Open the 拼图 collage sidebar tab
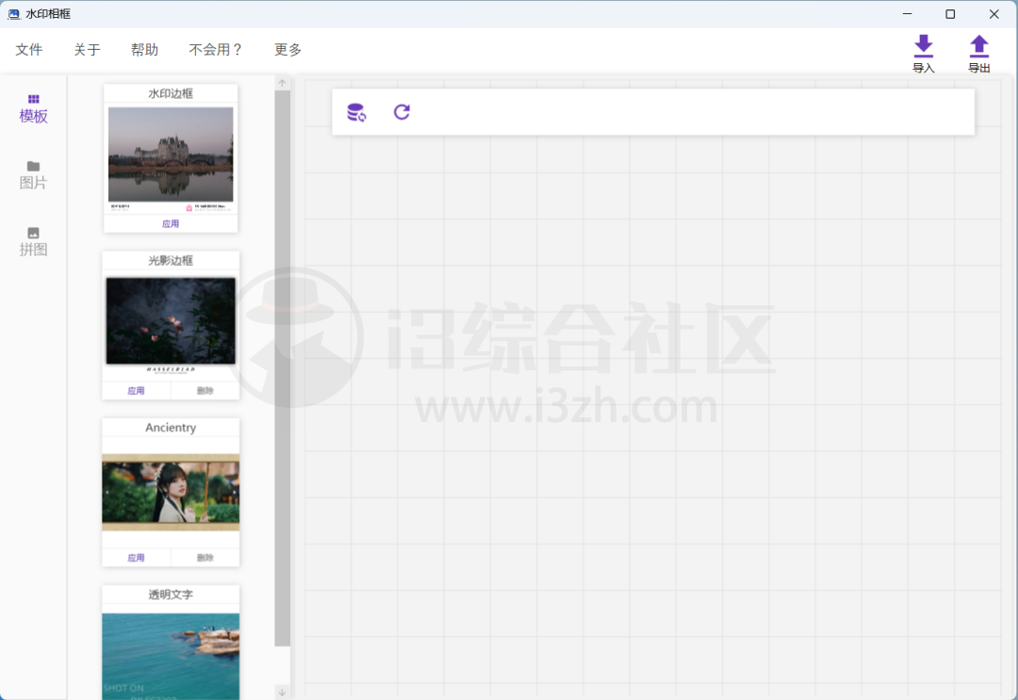The image size is (1018, 700). 33,242
